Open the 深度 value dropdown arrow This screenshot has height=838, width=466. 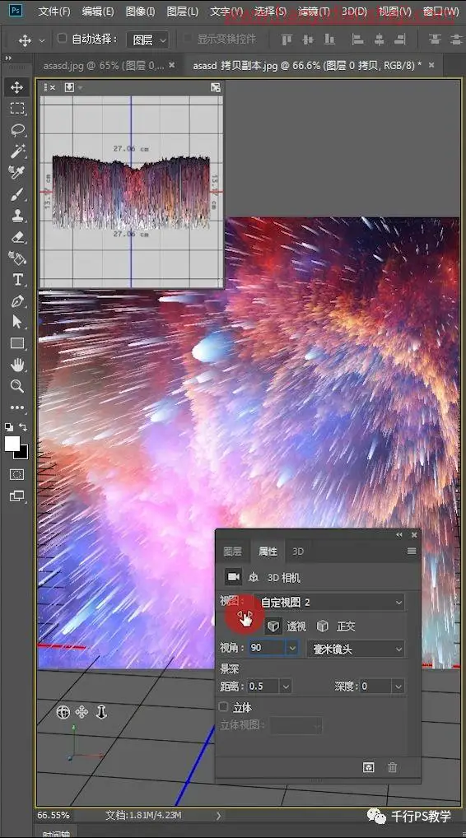click(x=398, y=687)
